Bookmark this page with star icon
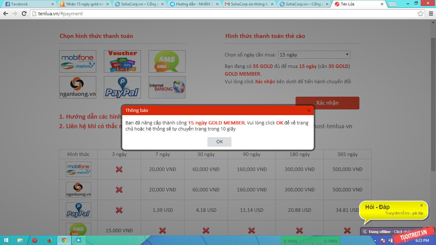The height and width of the screenshot is (245, 436). pyautogui.click(x=421, y=14)
